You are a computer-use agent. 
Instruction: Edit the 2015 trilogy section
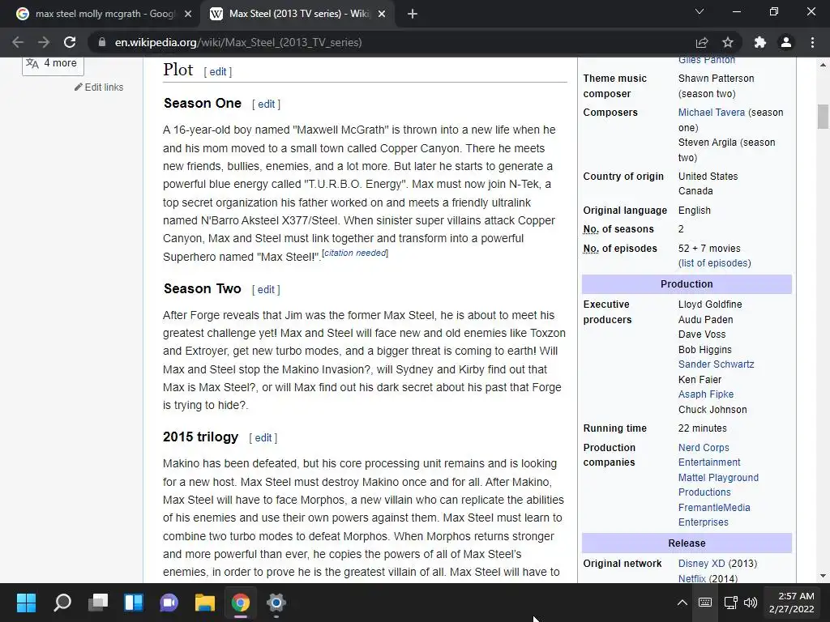click(x=263, y=437)
